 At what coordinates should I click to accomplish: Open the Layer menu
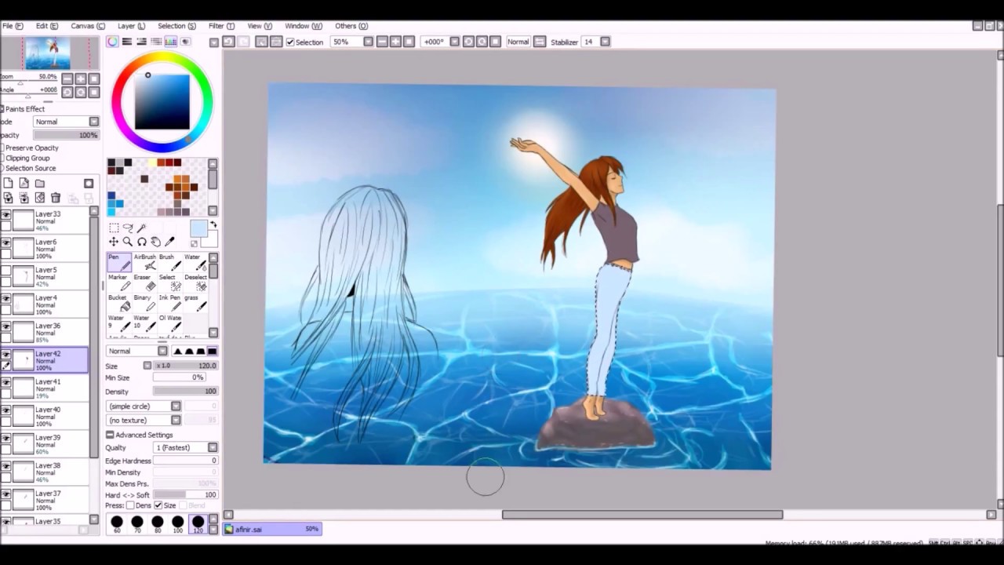(x=131, y=26)
